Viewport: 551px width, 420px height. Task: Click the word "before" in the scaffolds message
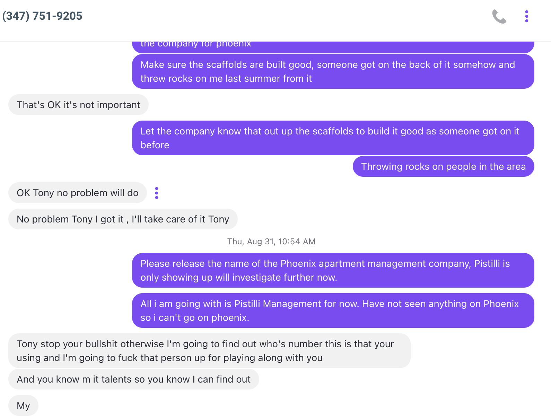pyautogui.click(x=155, y=145)
